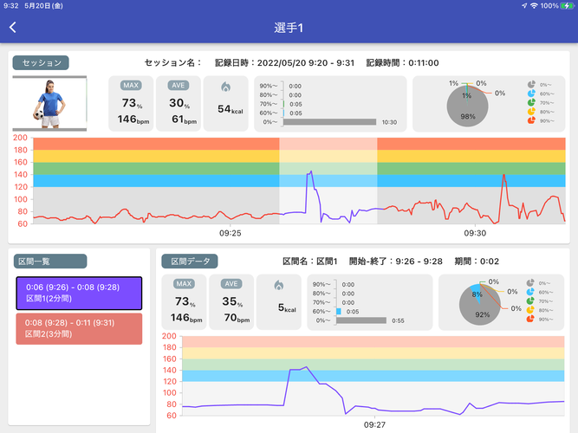The width and height of the screenshot is (578, 433).
Task: Click the highlighted interval region on session graph
Action: 328,180
